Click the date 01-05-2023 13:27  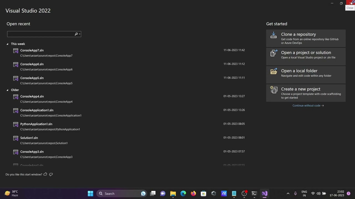[234, 96]
